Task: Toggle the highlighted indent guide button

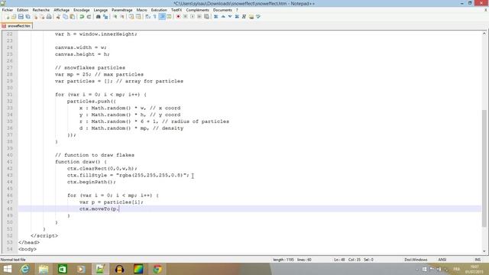Action: coord(162,17)
